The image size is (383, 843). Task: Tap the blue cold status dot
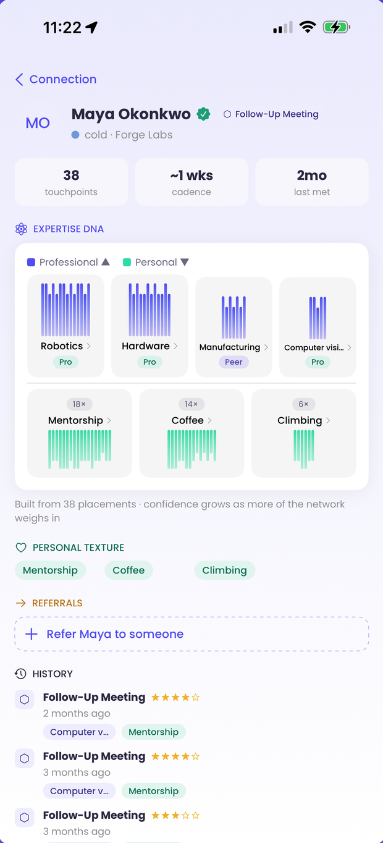point(75,135)
